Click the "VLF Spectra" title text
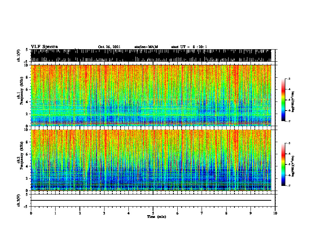The image size is (310, 239). coord(44,47)
